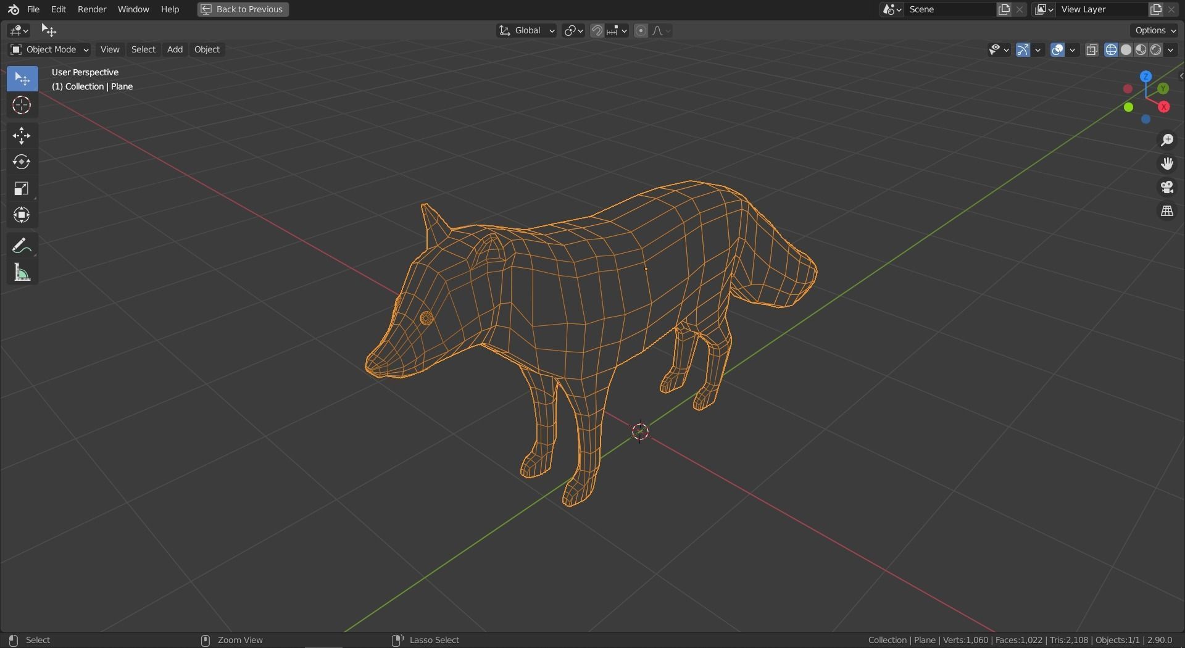Expand the shading options arrow
The image size is (1185, 648).
[x=1171, y=50]
